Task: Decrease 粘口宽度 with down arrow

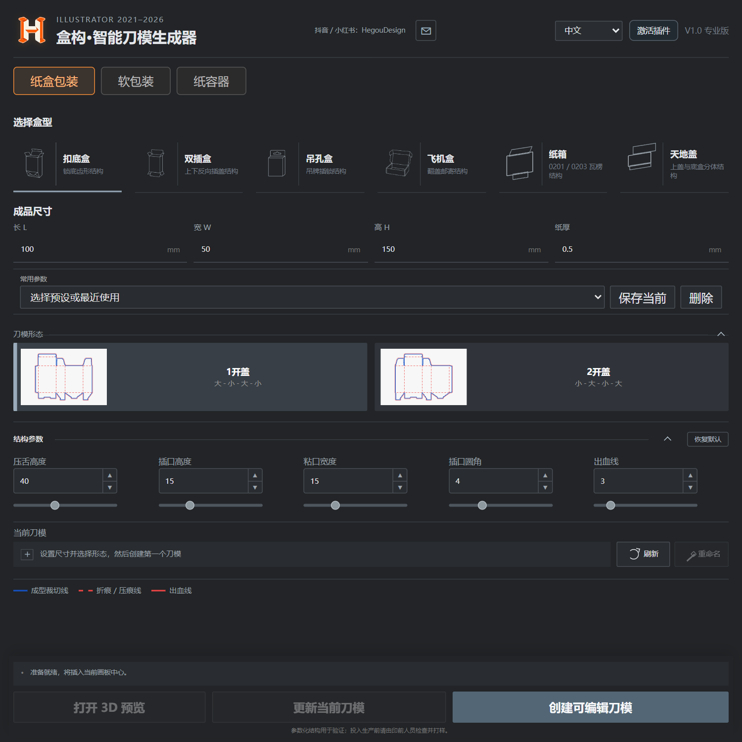Action: point(400,487)
